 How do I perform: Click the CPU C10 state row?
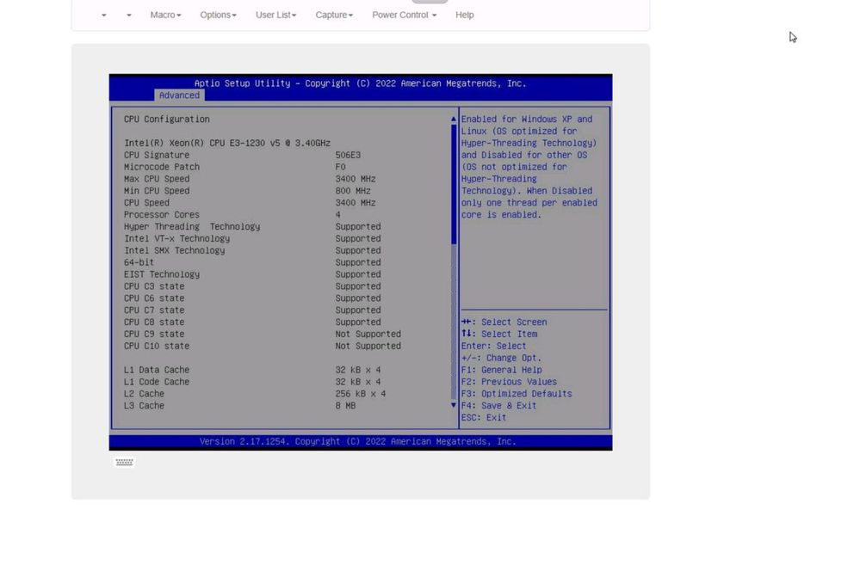point(263,346)
